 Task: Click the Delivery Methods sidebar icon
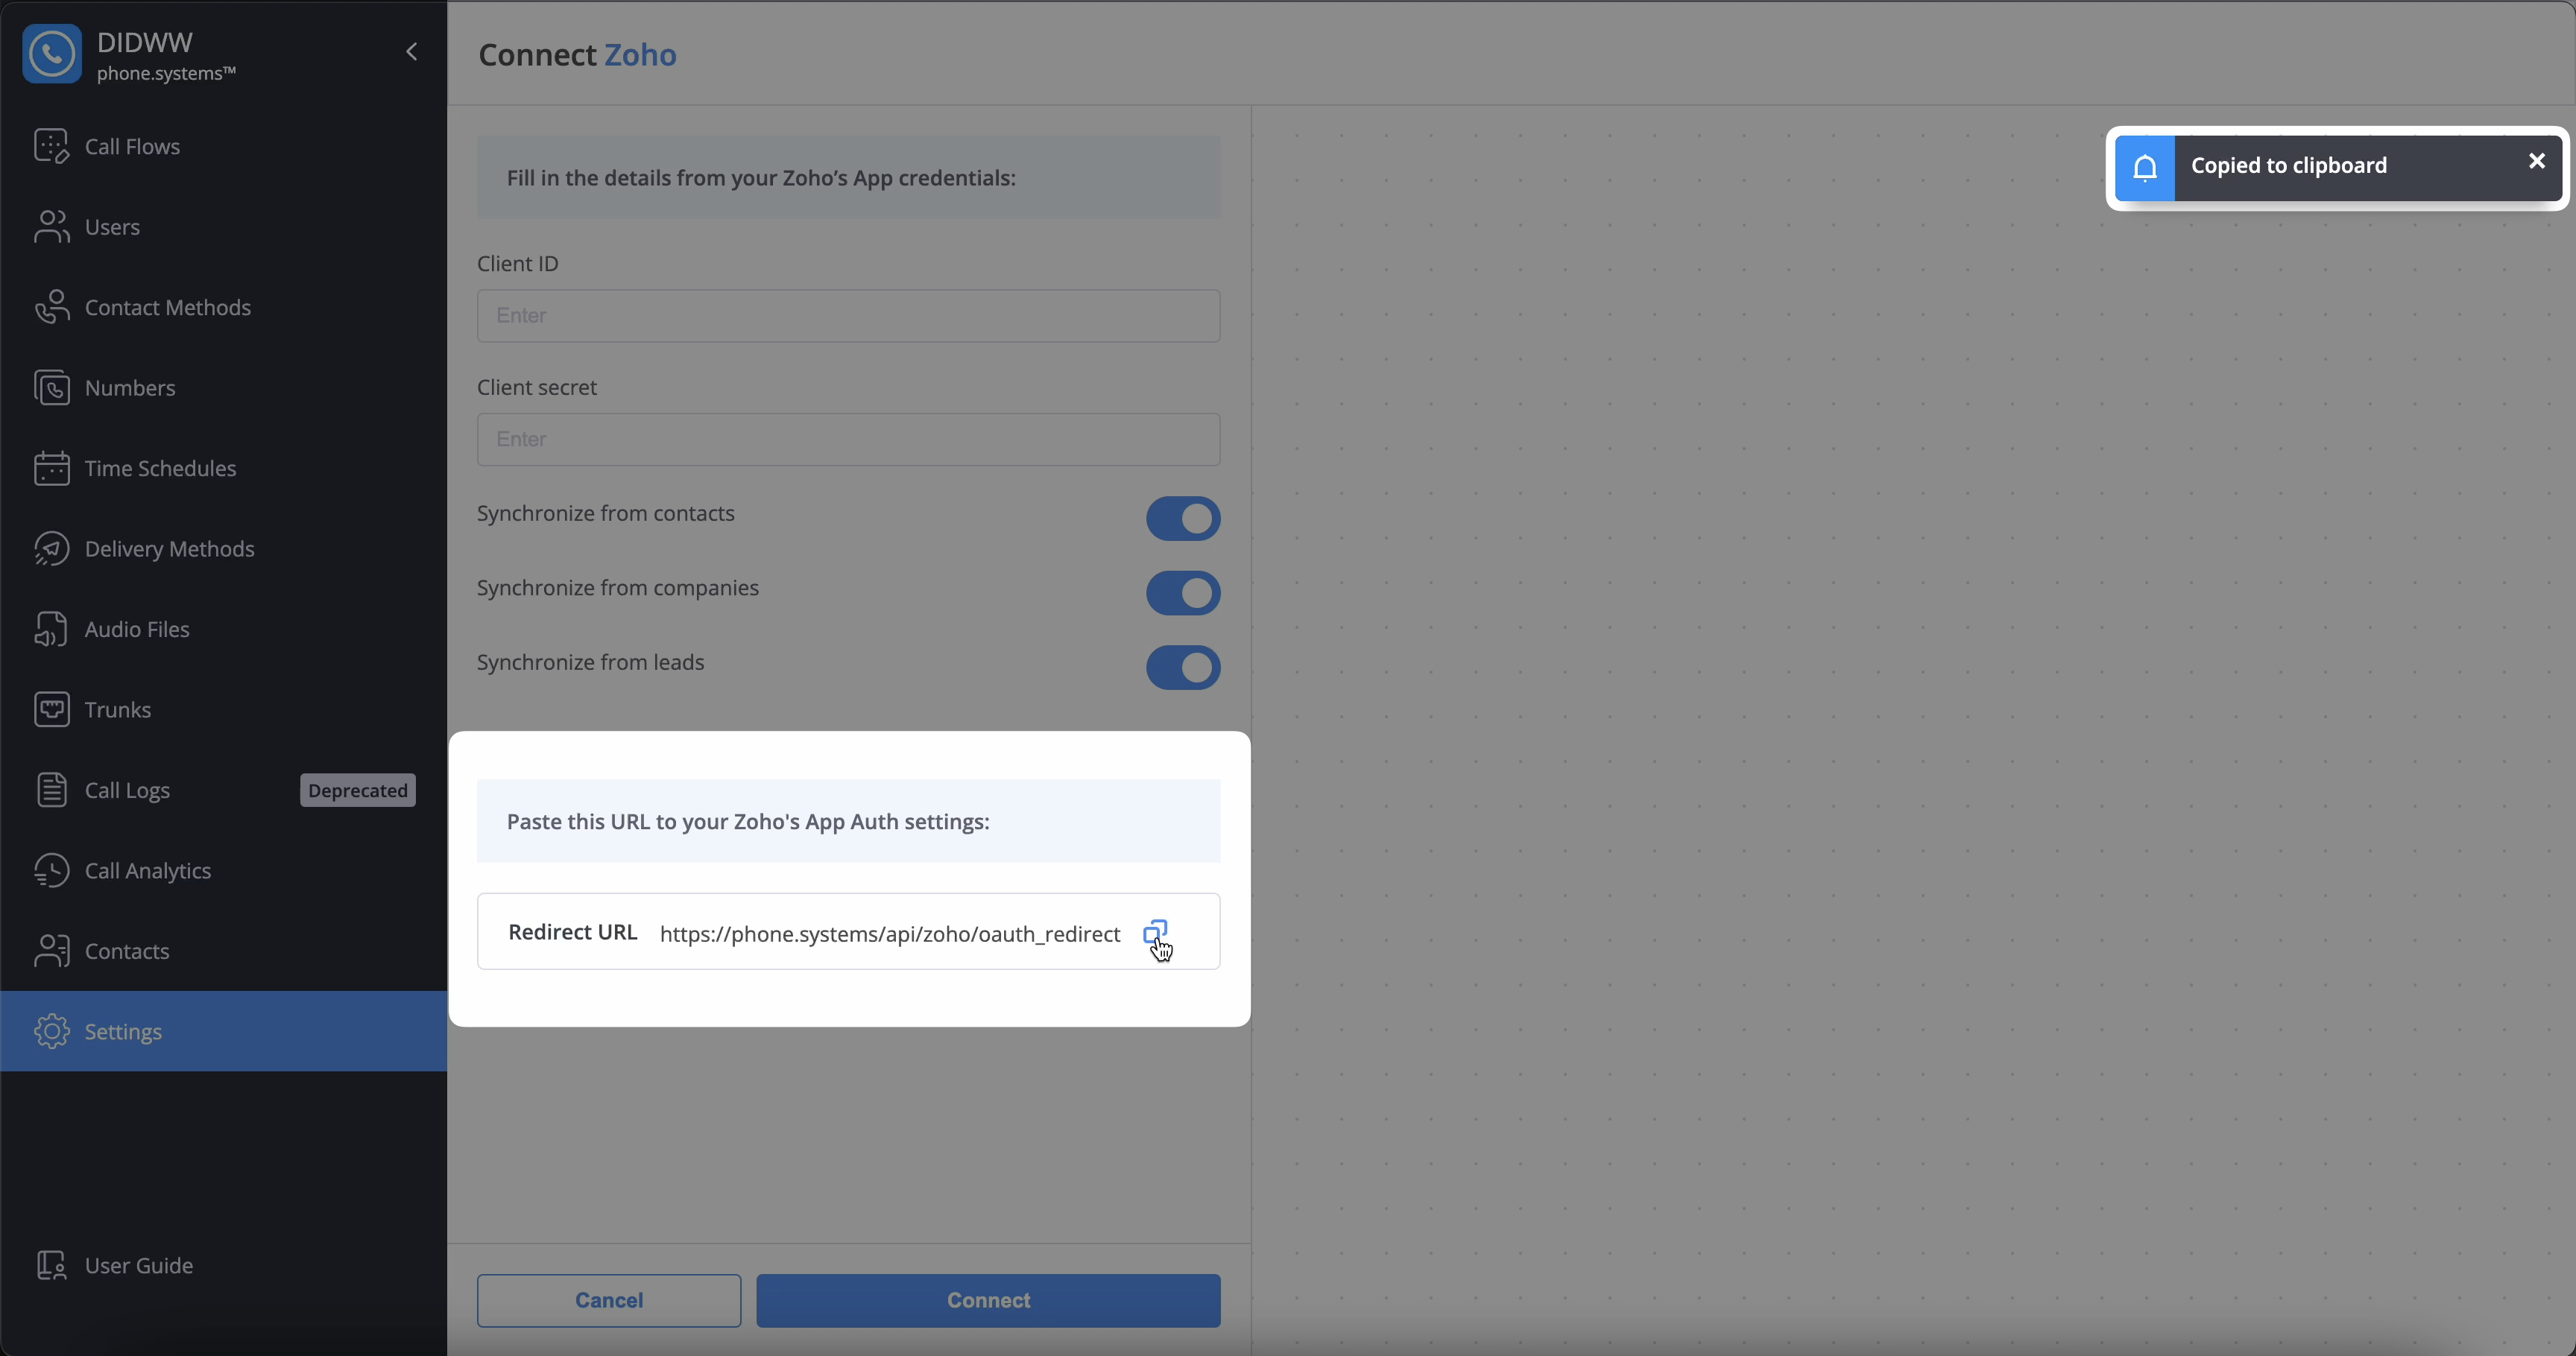point(52,548)
